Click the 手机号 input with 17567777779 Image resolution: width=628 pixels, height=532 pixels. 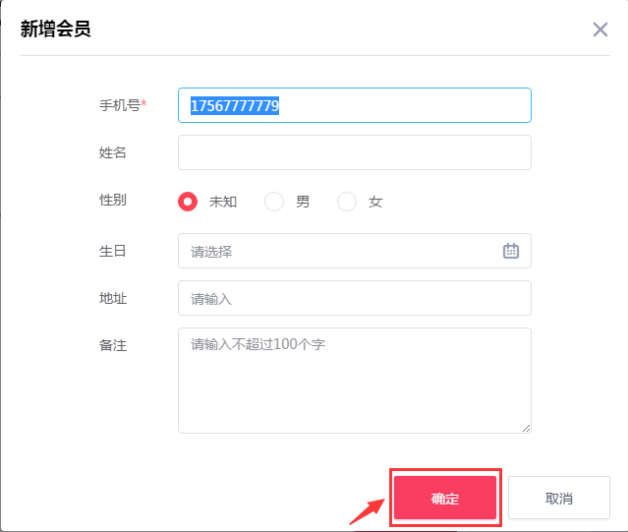354,105
